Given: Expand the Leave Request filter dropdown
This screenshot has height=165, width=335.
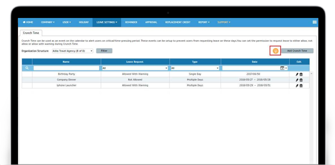Looking at the screenshot, I should (135, 68).
